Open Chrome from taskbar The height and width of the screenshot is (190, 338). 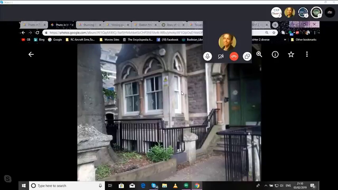coord(197,186)
